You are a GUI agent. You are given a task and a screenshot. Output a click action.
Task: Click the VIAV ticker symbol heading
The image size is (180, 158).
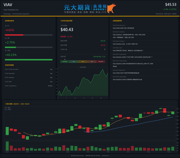[8, 5]
